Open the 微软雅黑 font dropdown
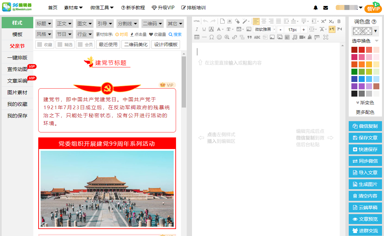 point(264,29)
